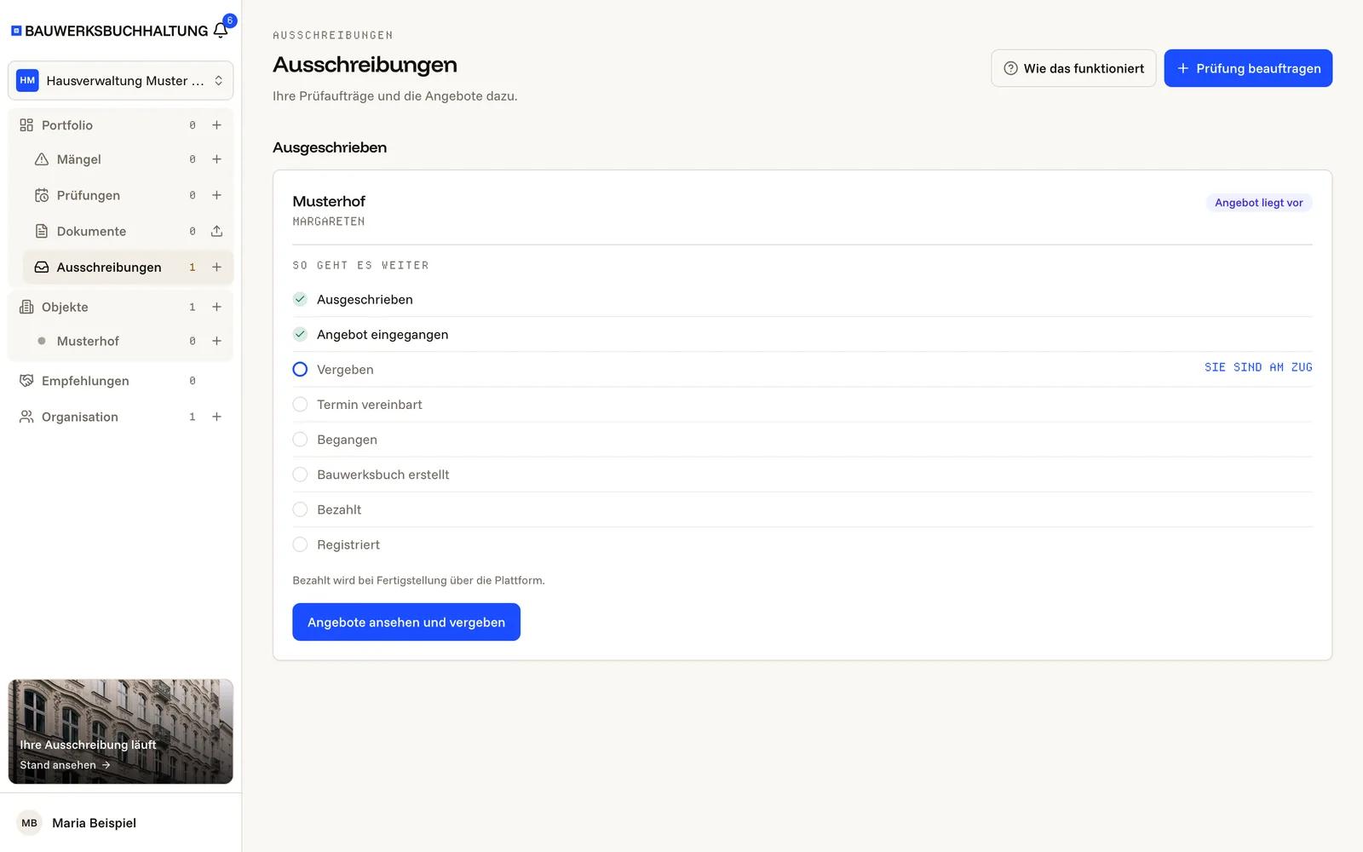
Task: Open Maria Beispiel user profile
Action: [94, 823]
